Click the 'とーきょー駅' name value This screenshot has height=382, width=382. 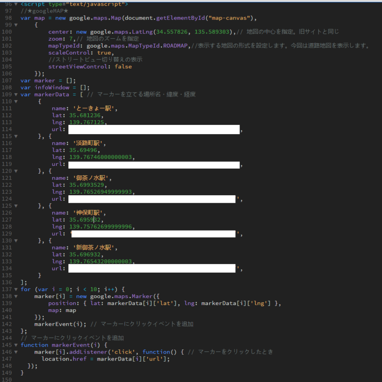(95, 109)
